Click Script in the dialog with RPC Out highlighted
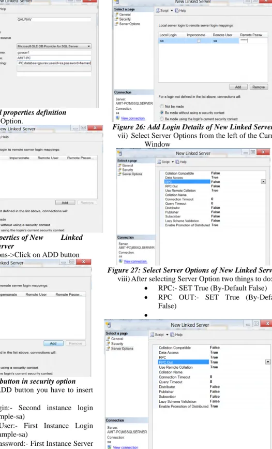 pyautogui.click(x=157, y=335)
